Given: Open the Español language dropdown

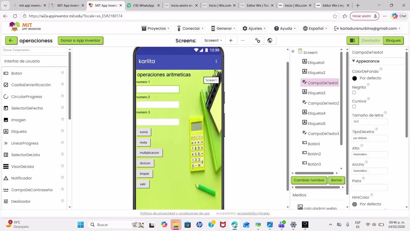Looking at the screenshot, I should pos(315,28).
